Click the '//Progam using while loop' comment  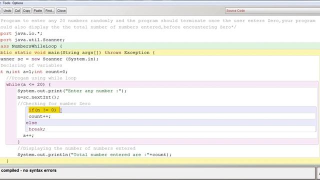41,78
